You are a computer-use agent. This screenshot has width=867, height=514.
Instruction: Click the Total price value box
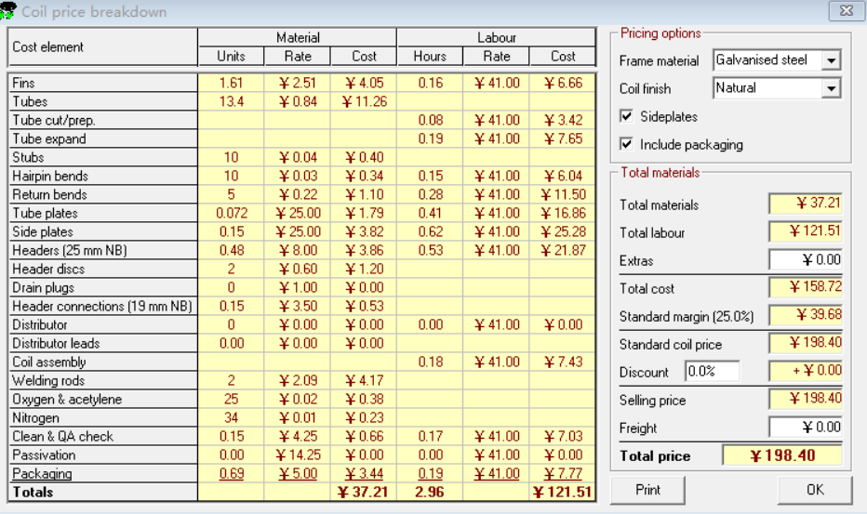pyautogui.click(x=781, y=455)
